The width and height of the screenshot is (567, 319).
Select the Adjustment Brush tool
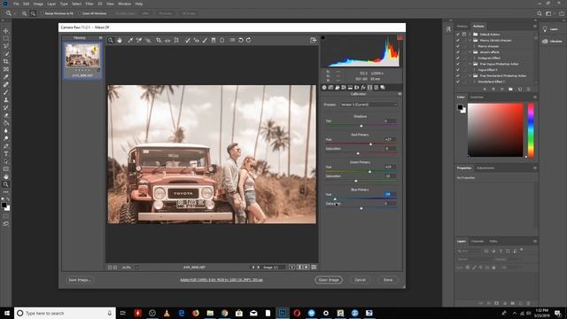pos(205,40)
